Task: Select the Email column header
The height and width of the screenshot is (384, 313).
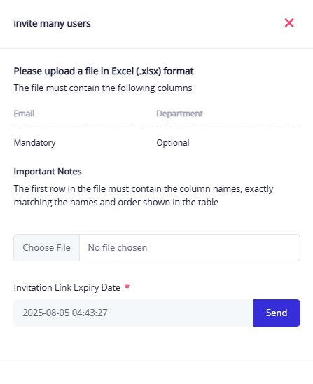Action: [24, 114]
